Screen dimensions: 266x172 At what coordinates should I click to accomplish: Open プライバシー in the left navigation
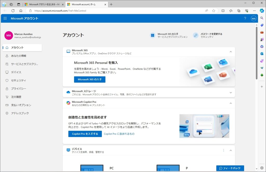[x=18, y=89]
